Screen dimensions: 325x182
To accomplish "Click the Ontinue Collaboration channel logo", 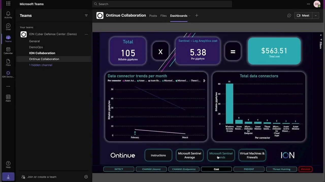I will coord(100,16).
